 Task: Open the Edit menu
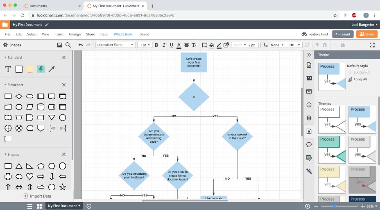19,34
